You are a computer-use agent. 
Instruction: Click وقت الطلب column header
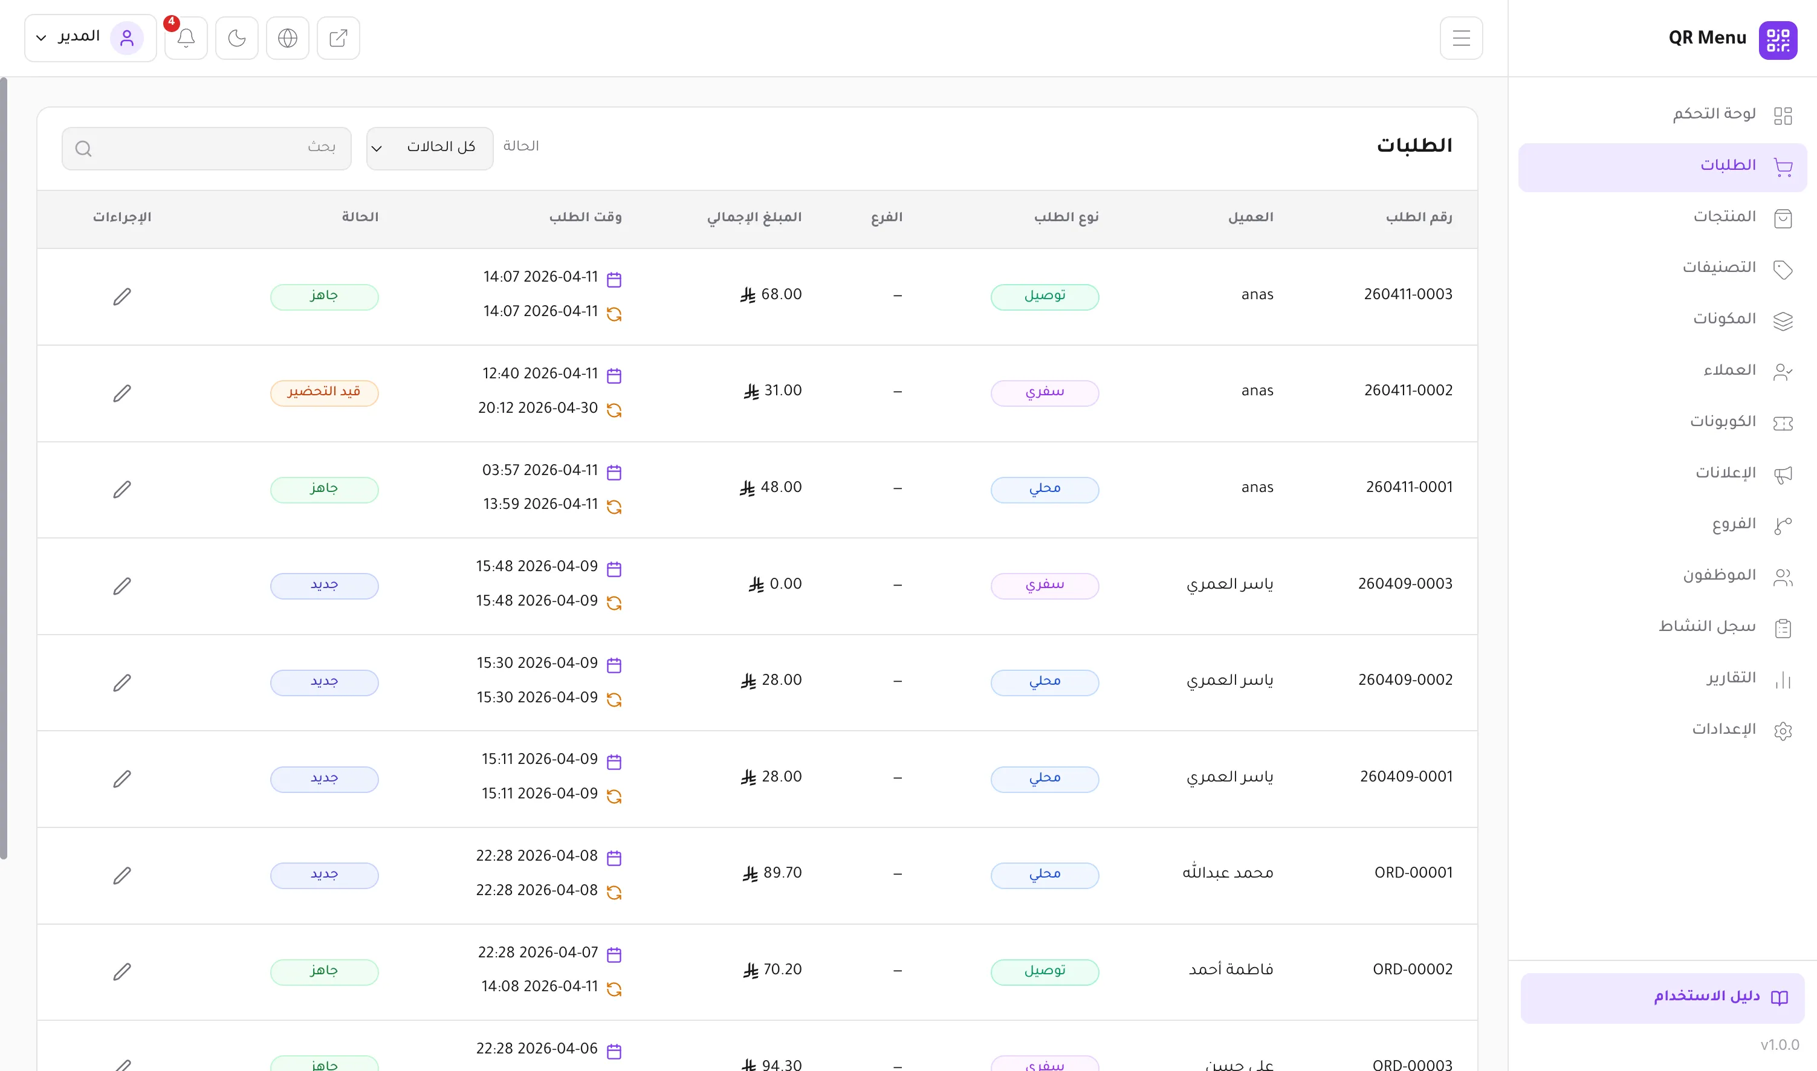coord(585,217)
